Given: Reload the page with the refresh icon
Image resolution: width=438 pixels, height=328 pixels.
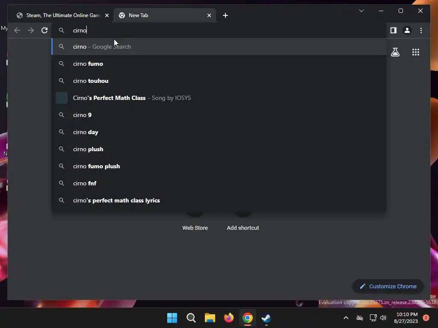Looking at the screenshot, I should tap(44, 30).
